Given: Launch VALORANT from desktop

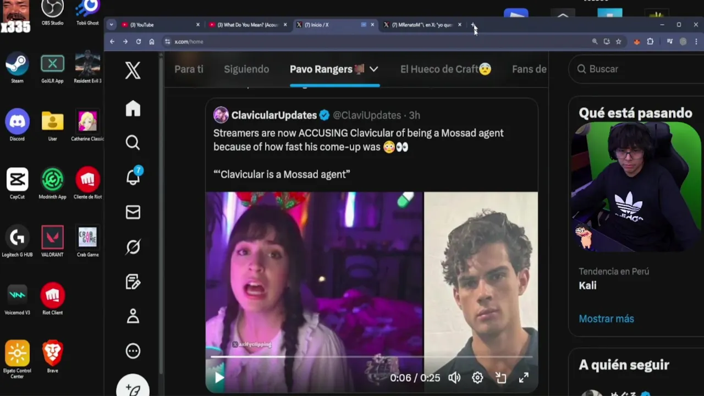Looking at the screenshot, I should pyautogui.click(x=52, y=242).
